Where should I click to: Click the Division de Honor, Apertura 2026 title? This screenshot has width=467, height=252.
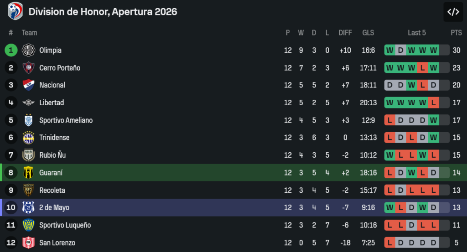[x=103, y=12]
